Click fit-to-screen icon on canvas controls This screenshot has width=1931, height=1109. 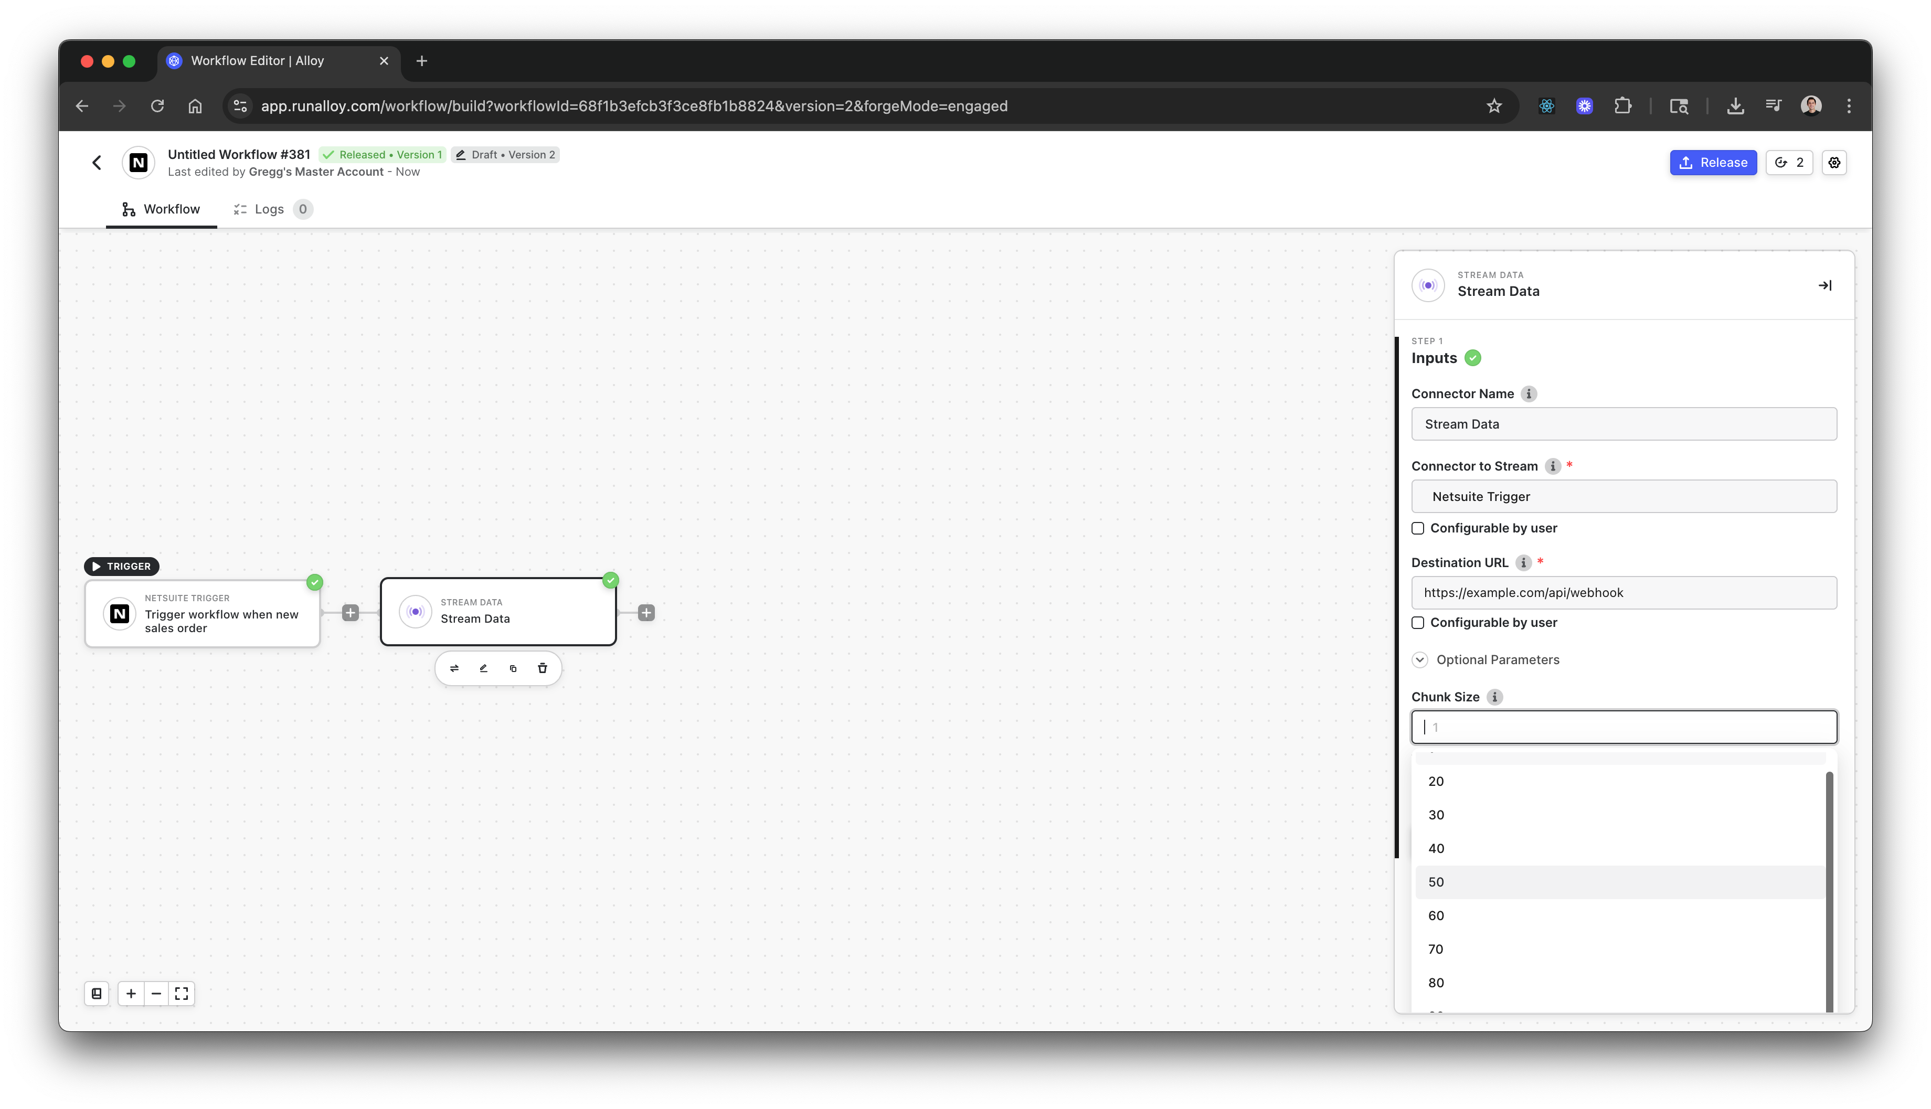coord(181,993)
